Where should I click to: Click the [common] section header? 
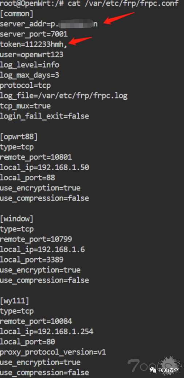17,14
